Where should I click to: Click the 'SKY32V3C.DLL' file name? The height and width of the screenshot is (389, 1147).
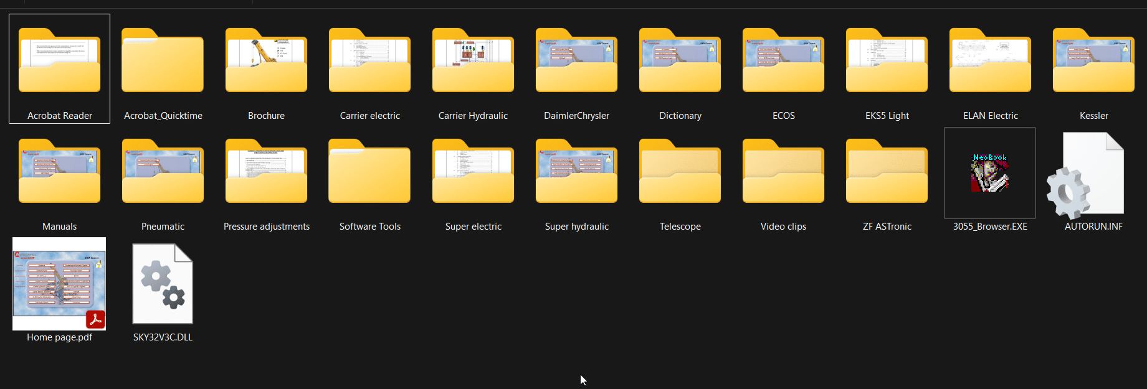point(163,337)
